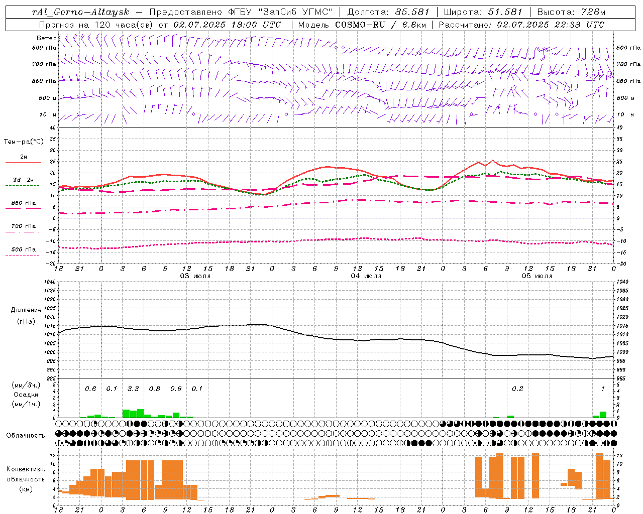Click the 700 гПа temperature legend label
The height and width of the screenshot is (514, 643).
[x=24, y=226]
